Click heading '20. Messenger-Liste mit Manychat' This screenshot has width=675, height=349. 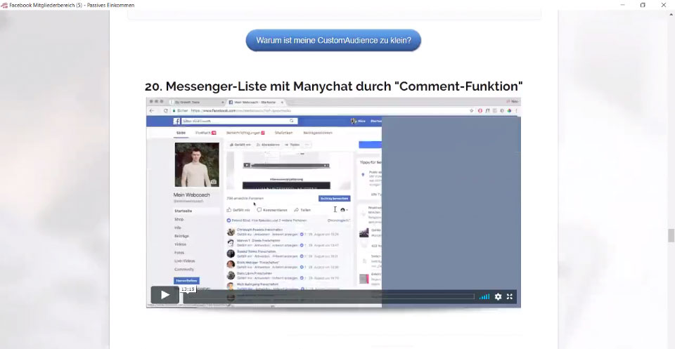coord(333,86)
